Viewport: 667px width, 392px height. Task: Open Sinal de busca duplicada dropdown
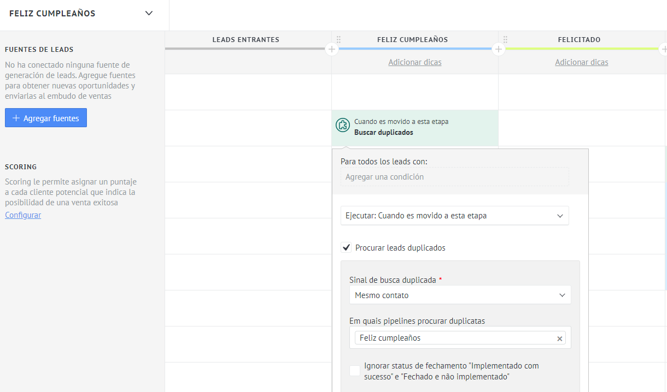pos(460,295)
